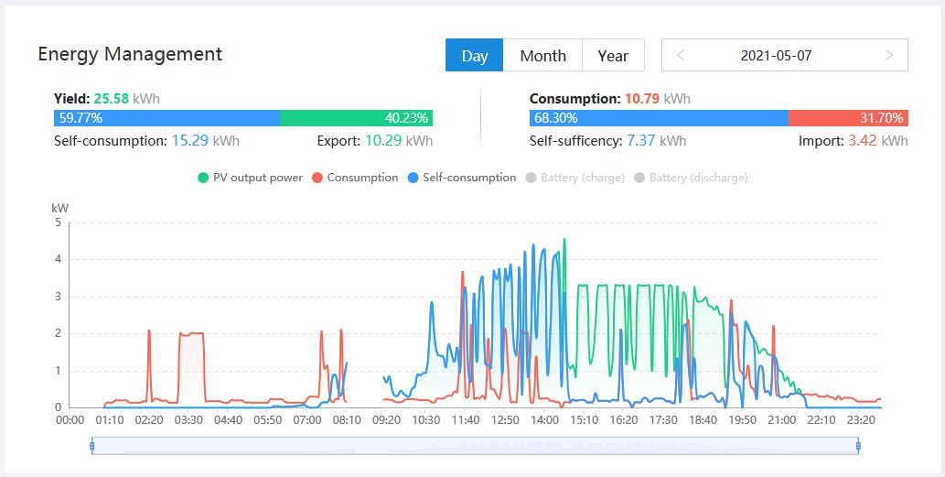Toggle the Consumption legend series

tap(355, 178)
